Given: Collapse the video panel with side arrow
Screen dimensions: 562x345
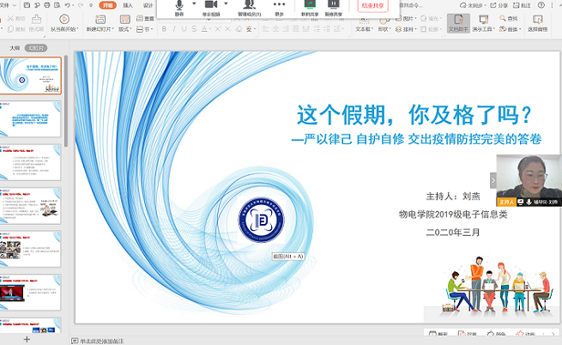Looking at the screenshot, I should (493, 180).
